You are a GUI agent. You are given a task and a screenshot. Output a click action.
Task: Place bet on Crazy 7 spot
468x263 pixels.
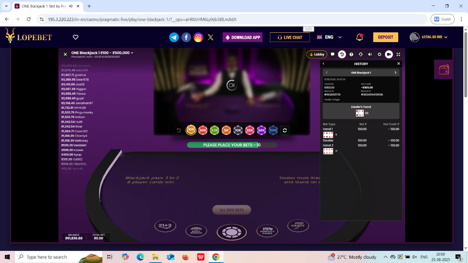pyautogui.click(x=298, y=225)
